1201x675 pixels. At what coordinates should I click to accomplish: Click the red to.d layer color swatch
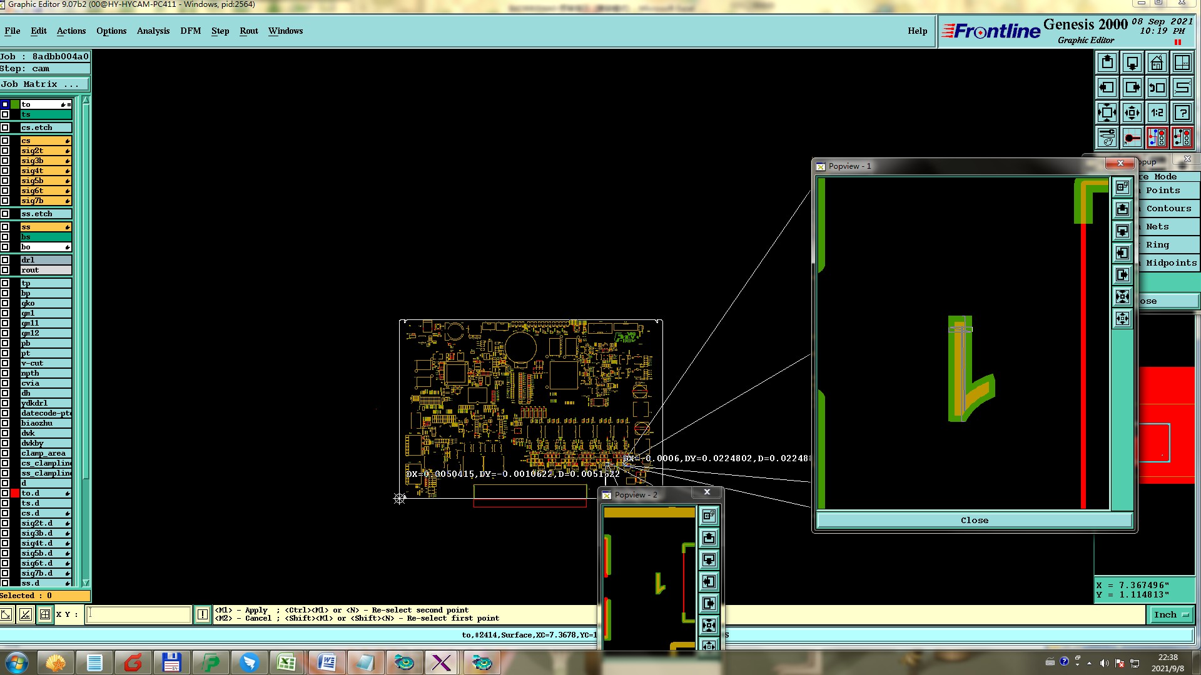15,493
